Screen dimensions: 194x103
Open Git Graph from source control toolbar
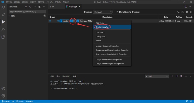[x=39, y=7]
